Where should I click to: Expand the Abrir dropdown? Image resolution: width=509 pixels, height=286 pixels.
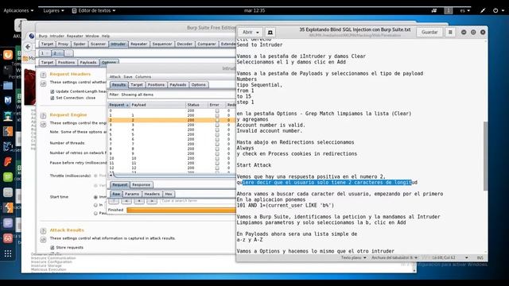click(251, 32)
